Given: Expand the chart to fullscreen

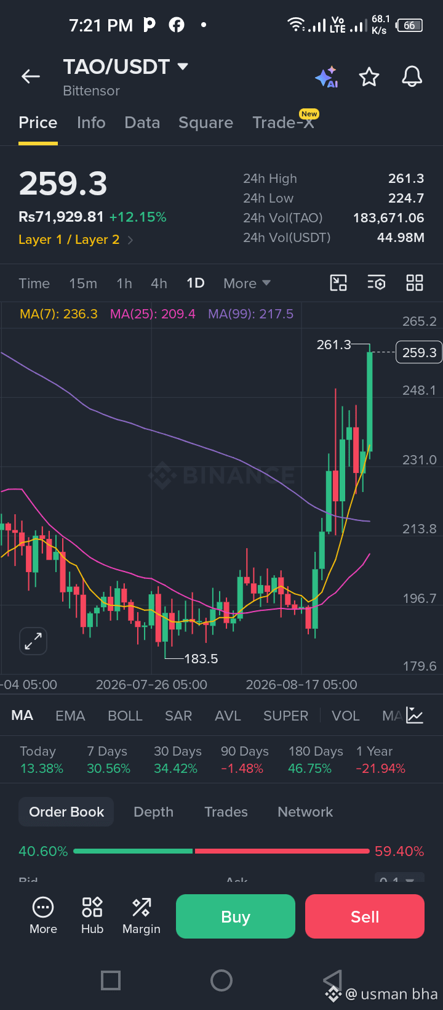Looking at the screenshot, I should [x=33, y=641].
